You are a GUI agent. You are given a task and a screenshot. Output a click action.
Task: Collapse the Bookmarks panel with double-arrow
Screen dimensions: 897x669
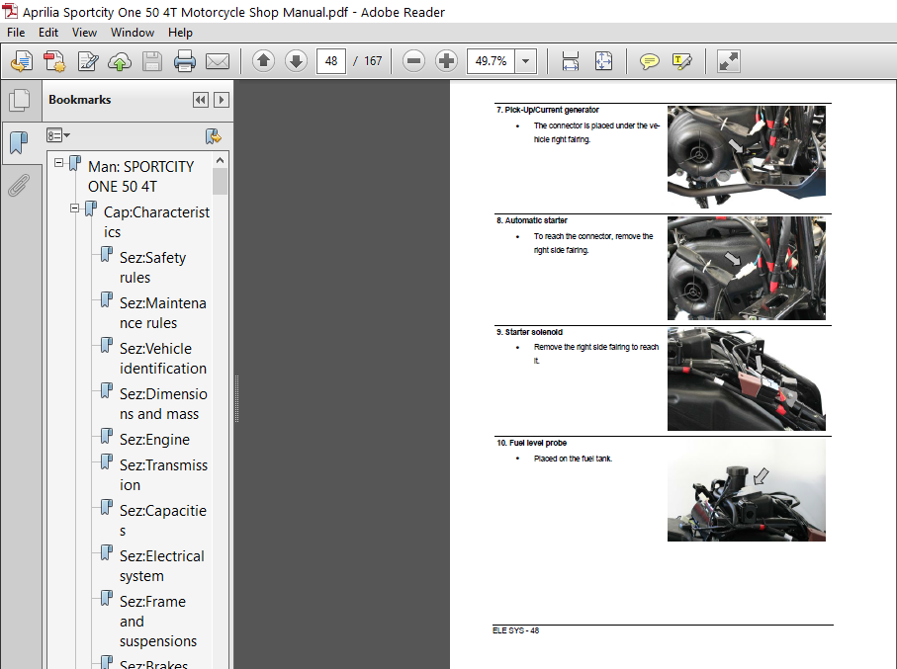pos(200,100)
